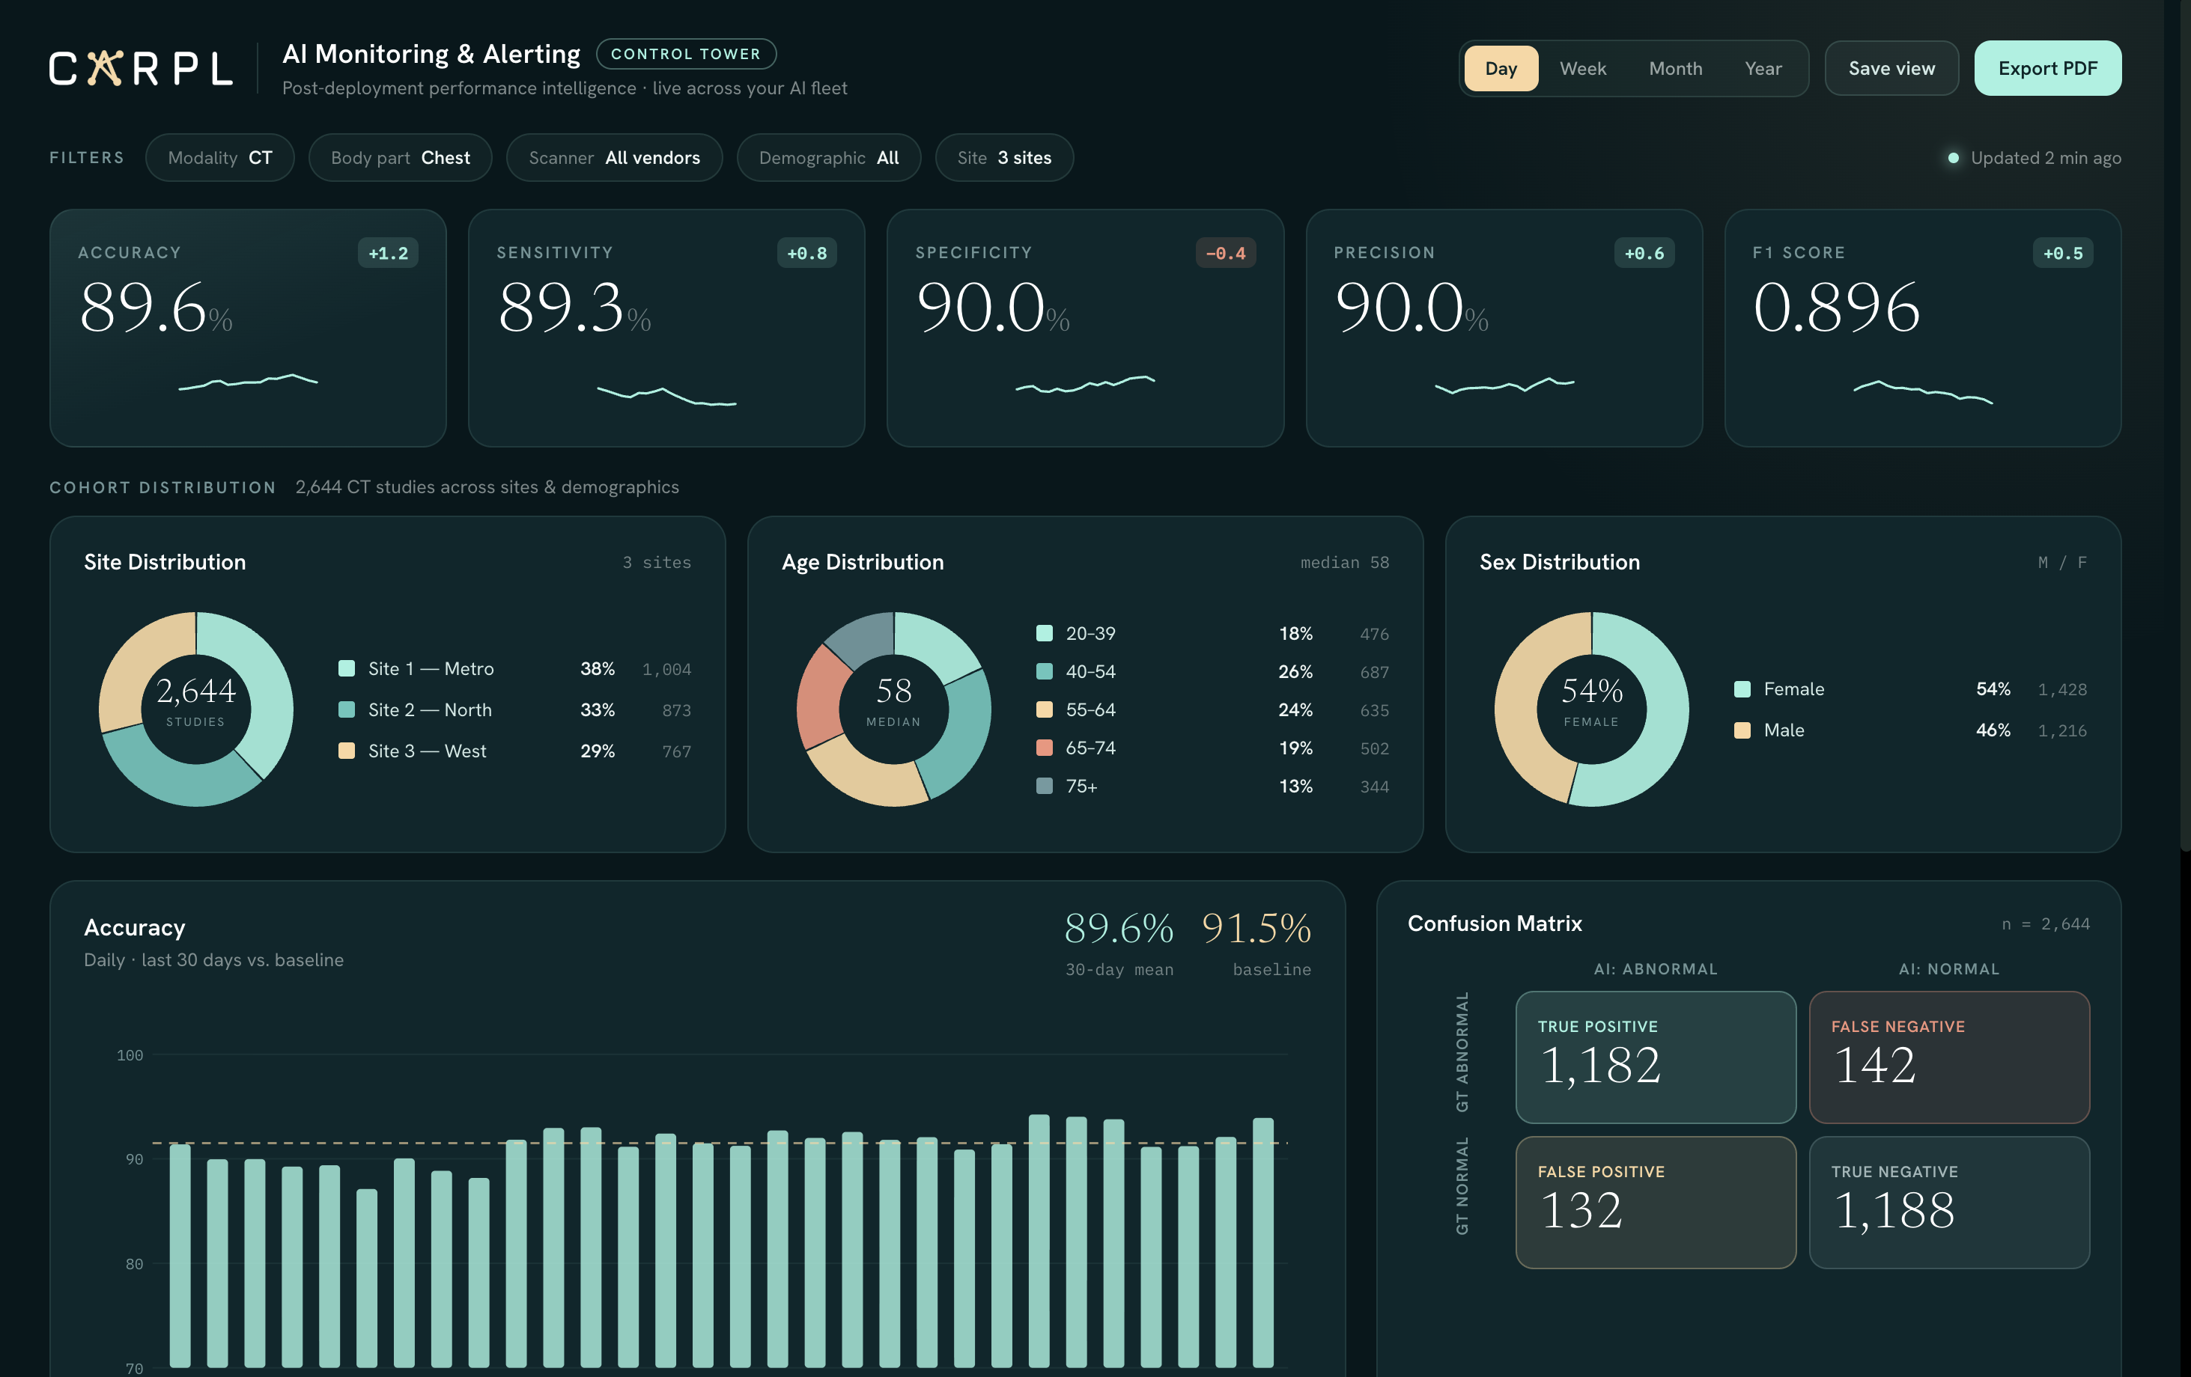Click the Sensitivity +0.8 delta badge
Image resolution: width=2191 pixels, height=1377 pixels.
tap(806, 253)
